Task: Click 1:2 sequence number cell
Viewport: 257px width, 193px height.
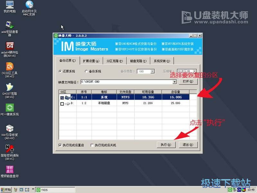Action: click(84, 103)
